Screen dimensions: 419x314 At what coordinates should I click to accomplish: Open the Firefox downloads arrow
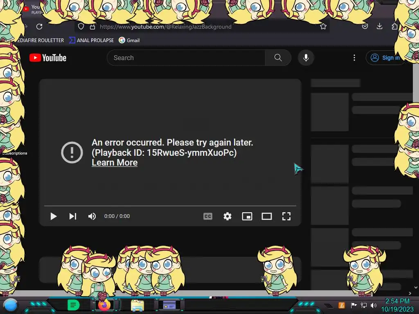(x=379, y=26)
